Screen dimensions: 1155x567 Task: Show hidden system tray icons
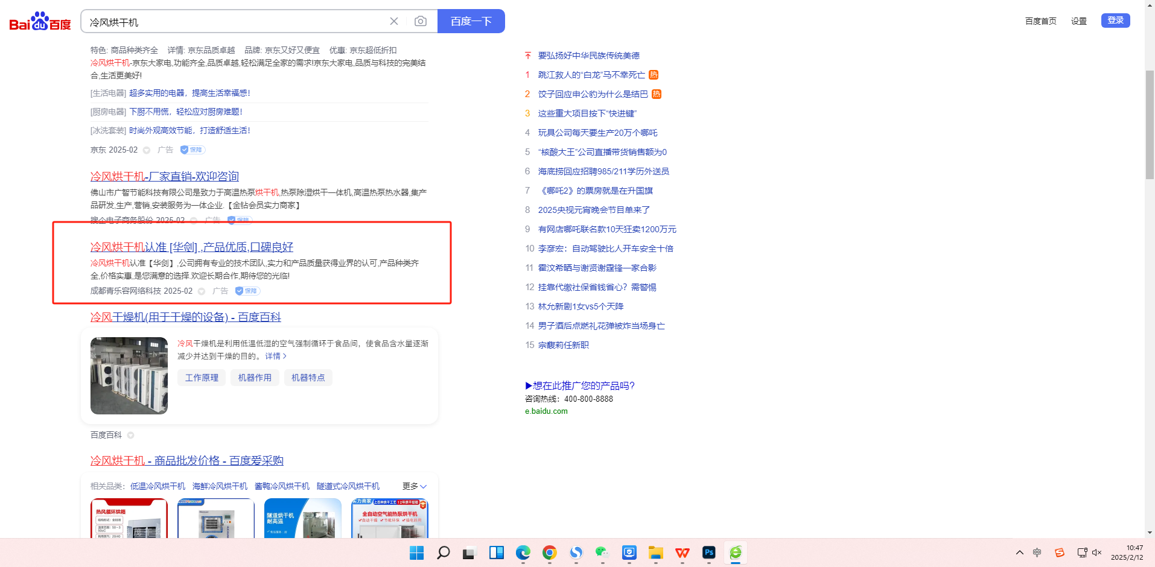click(x=1020, y=553)
